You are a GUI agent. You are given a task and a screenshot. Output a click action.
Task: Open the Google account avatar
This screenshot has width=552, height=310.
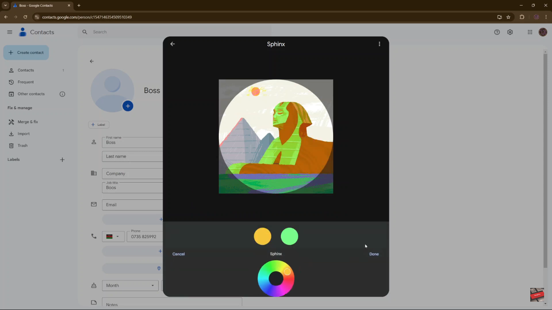pyautogui.click(x=543, y=32)
